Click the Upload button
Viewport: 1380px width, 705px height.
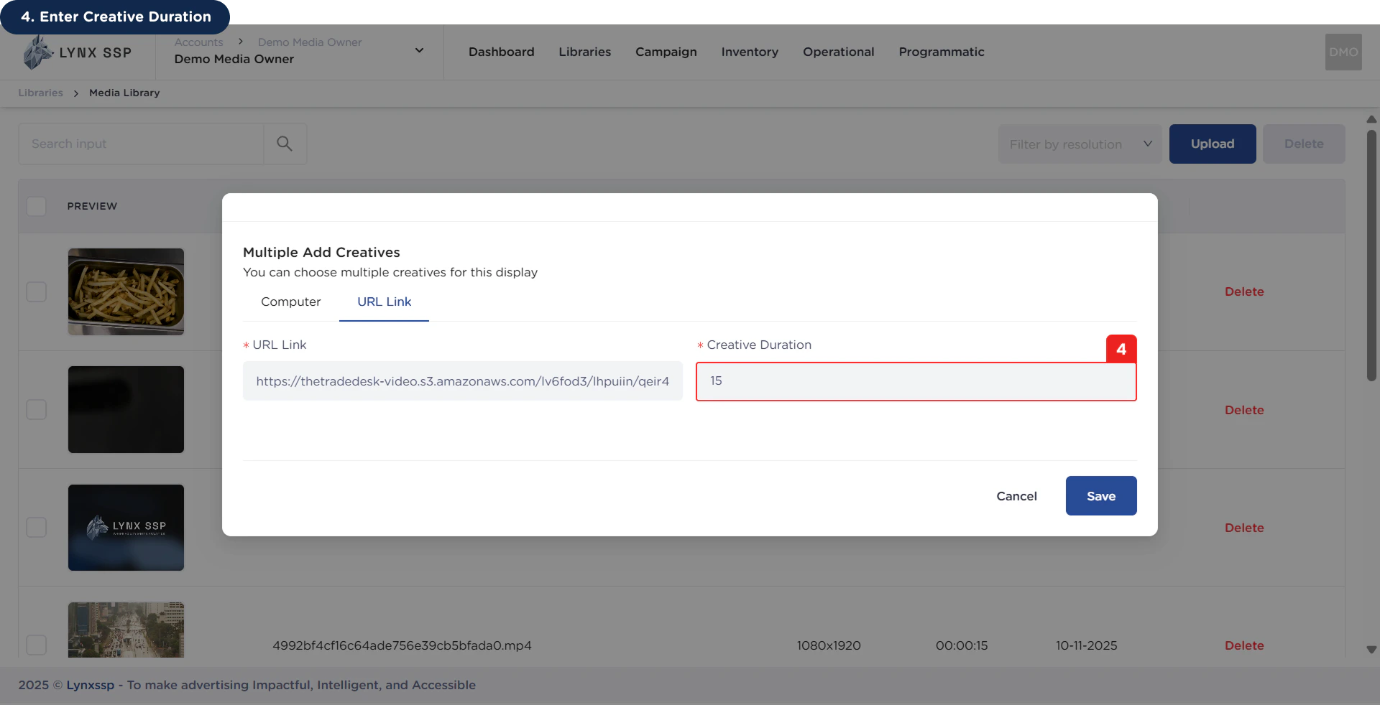[1213, 144]
